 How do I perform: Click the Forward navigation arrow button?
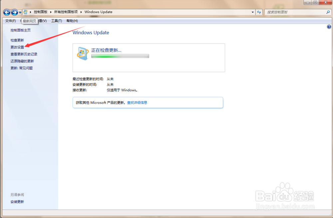(14, 12)
